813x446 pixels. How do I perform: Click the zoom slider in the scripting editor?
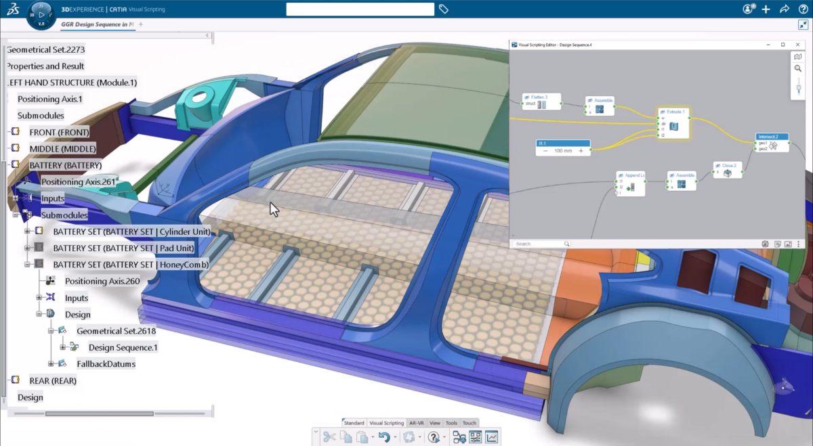(799, 87)
